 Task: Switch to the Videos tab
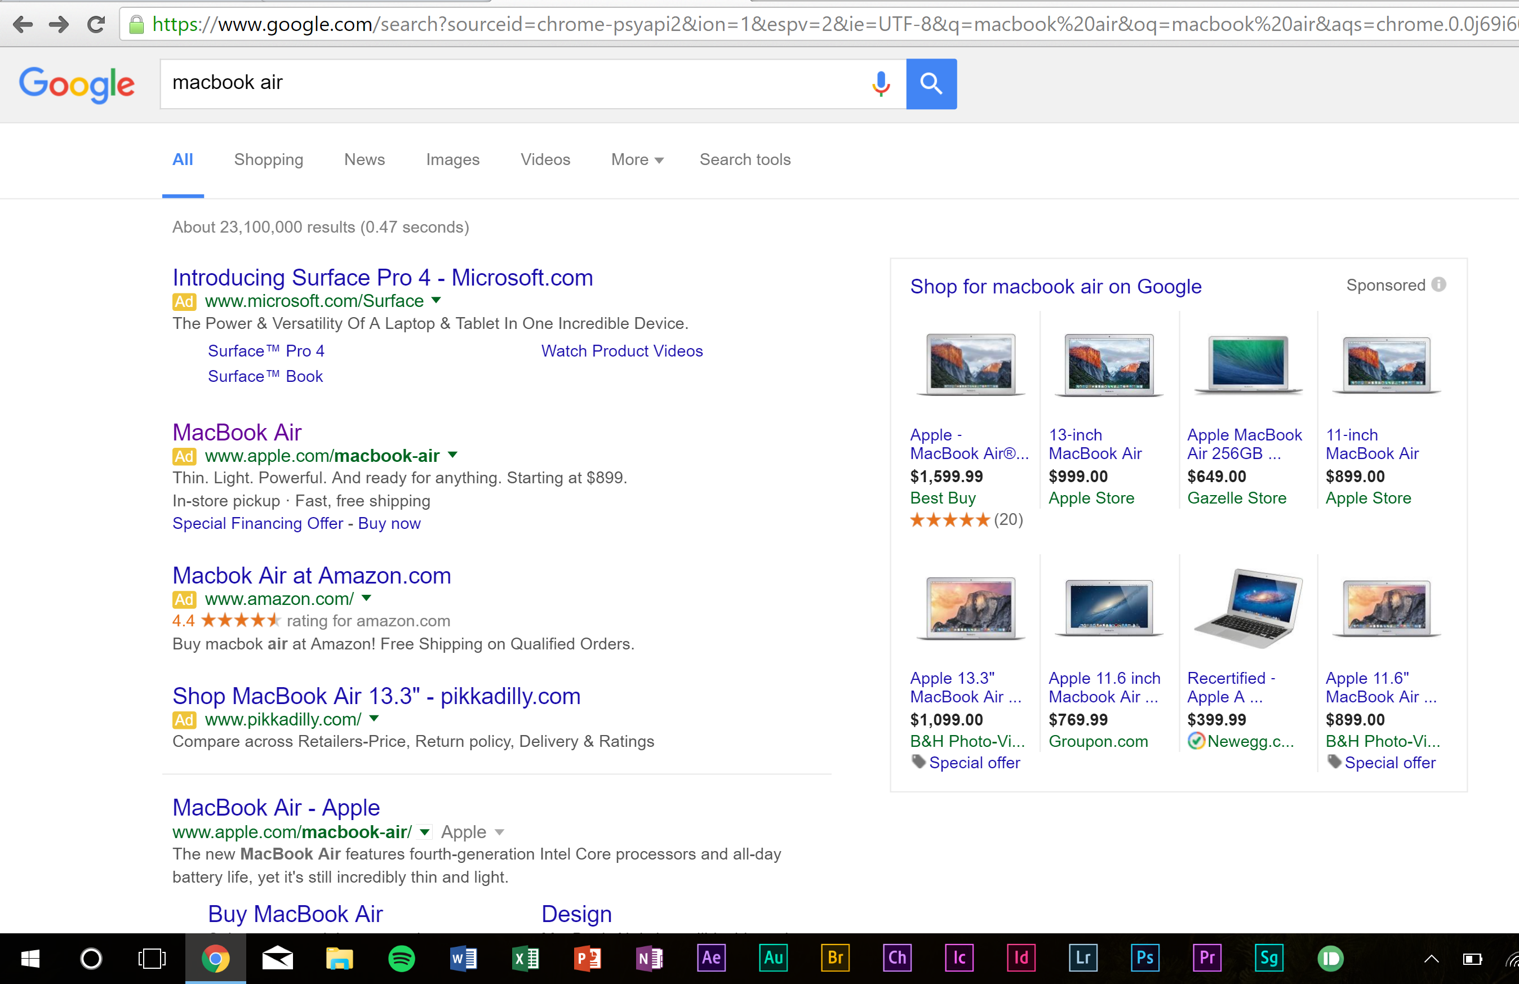545,159
